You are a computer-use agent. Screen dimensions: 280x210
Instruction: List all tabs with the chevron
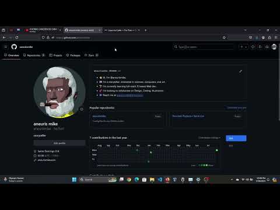(246, 30)
